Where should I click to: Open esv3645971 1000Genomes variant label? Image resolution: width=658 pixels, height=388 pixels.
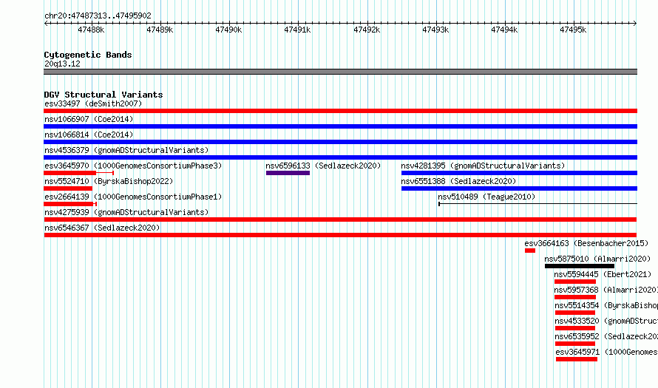tap(606, 352)
